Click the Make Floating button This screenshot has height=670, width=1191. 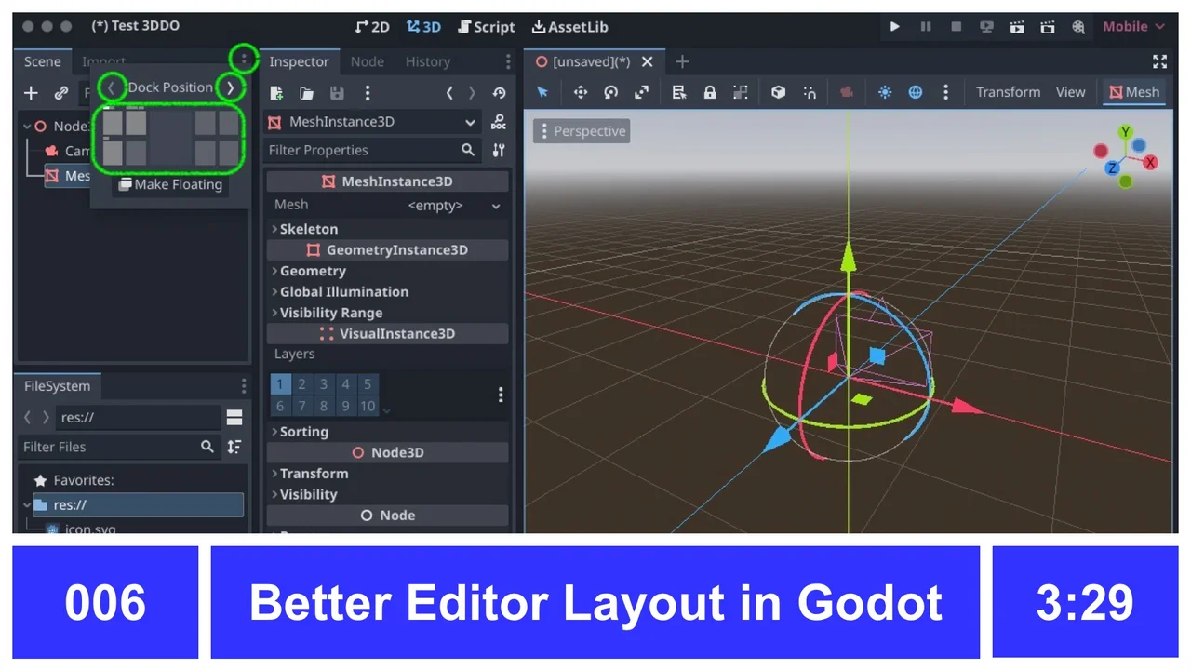pos(170,184)
